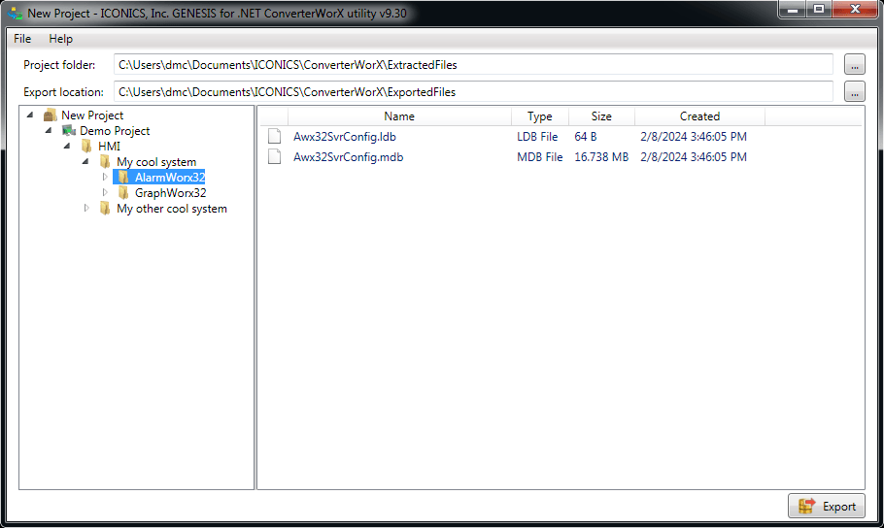Click the ConverterWorX app icon in title bar
The image size is (884, 528).
(x=16, y=13)
